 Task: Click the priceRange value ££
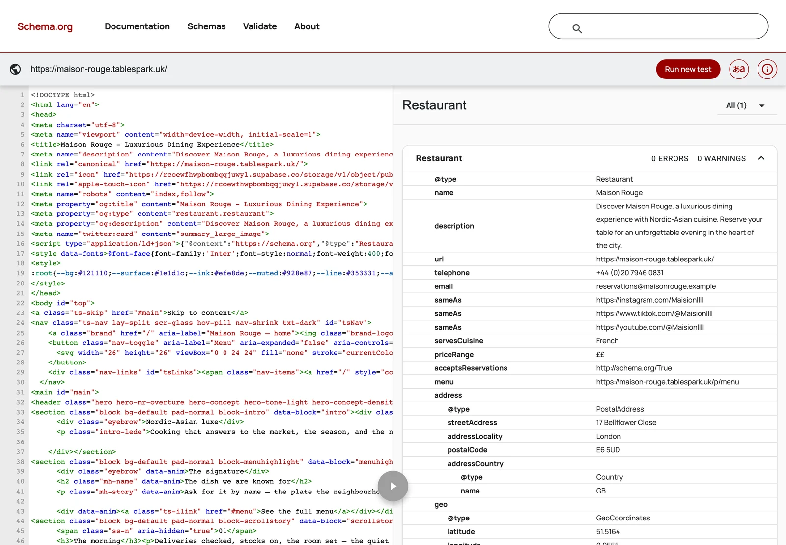coord(600,355)
